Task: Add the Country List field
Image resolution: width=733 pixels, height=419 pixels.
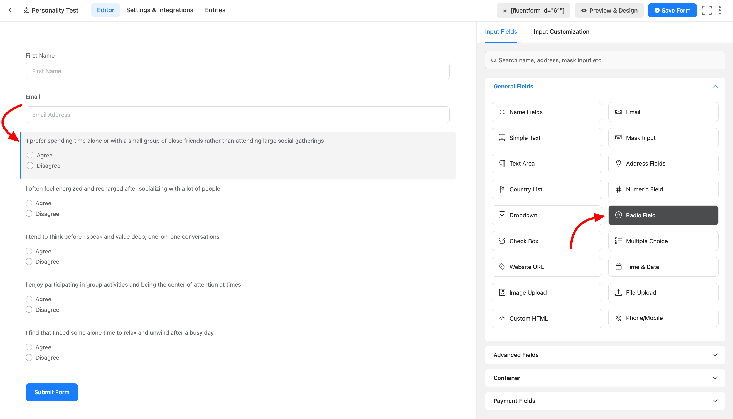Action: click(x=546, y=189)
